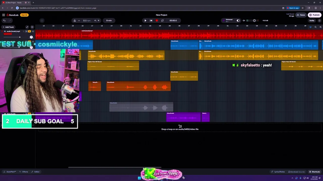Open track 01 three-dot menu

(x=23, y=31)
